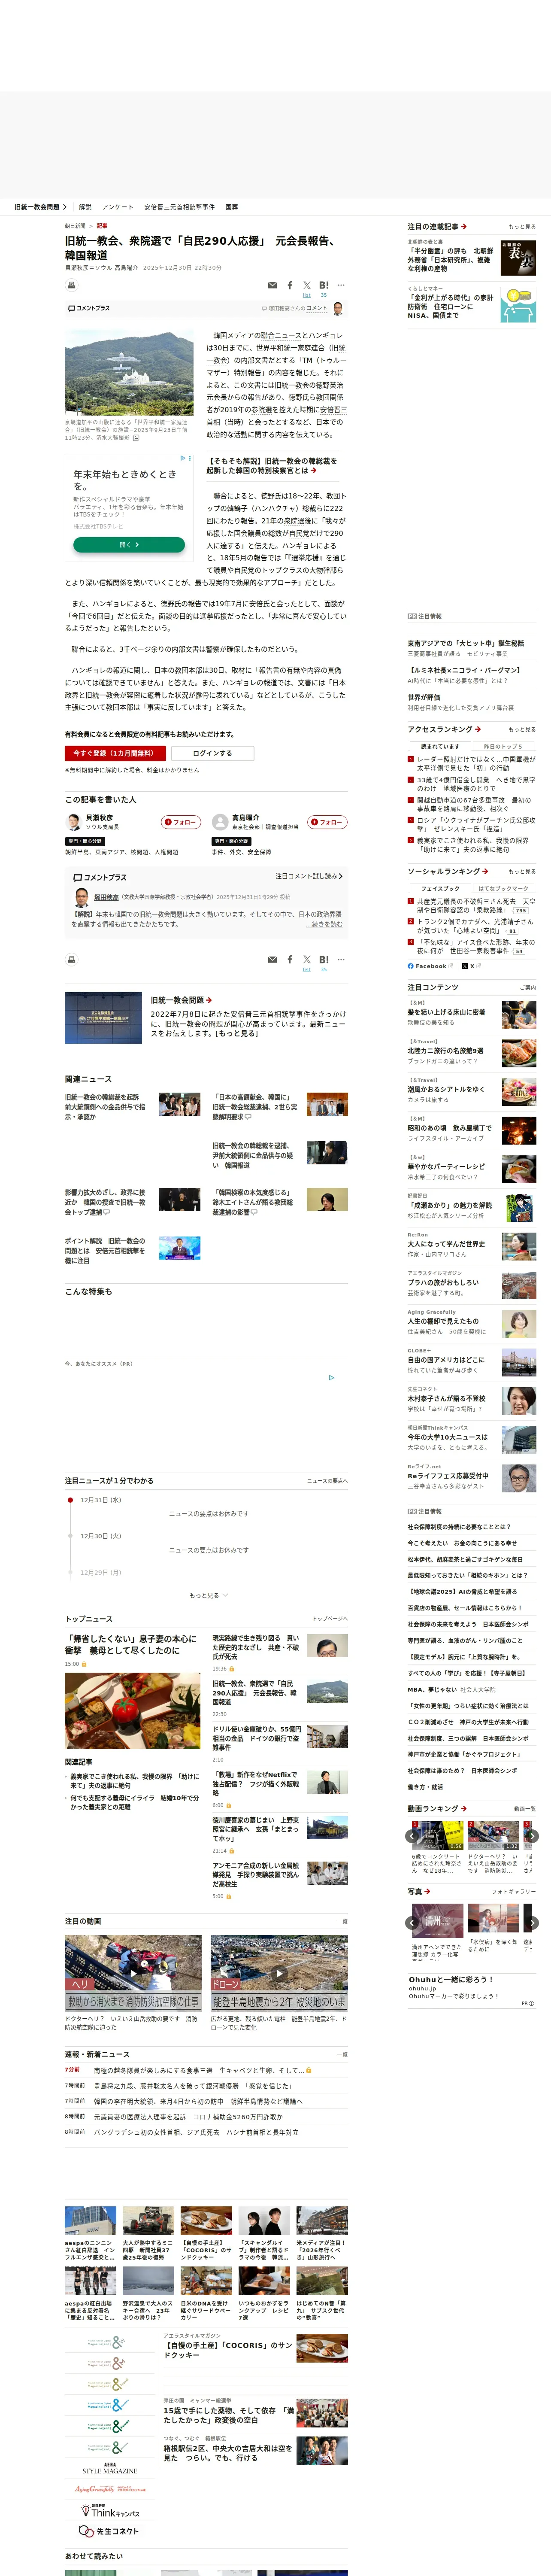Open the lower ellipsis more-options icon
Viewport: 551px width, 2576px height.
[x=341, y=960]
